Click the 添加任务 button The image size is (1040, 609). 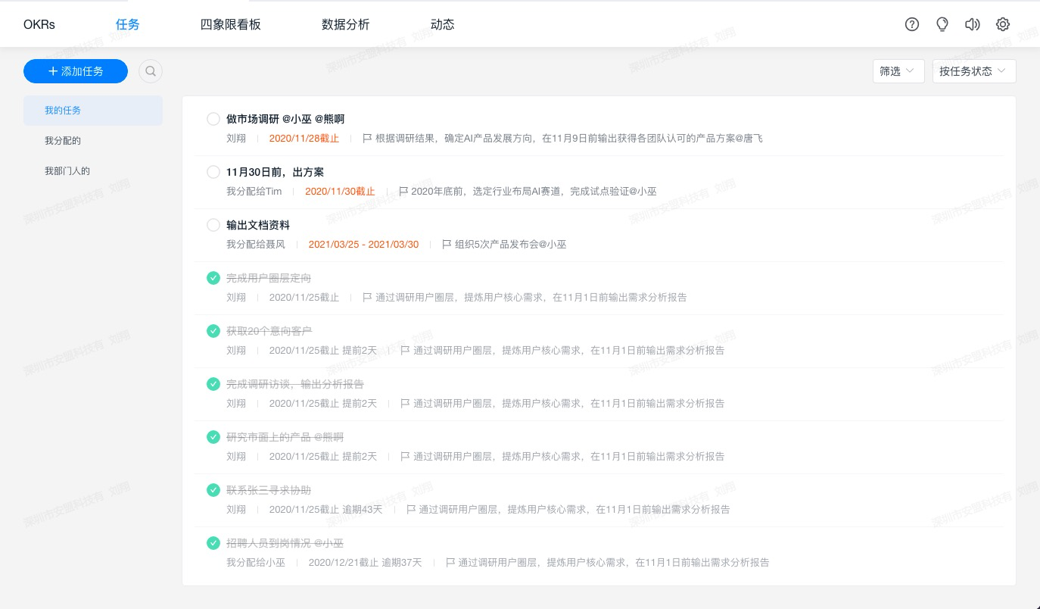(x=76, y=71)
